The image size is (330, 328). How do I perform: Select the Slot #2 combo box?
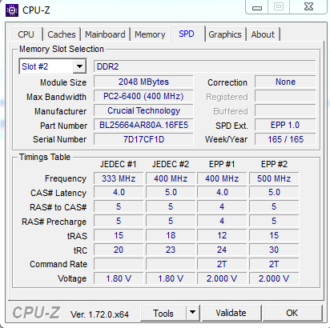click(53, 66)
